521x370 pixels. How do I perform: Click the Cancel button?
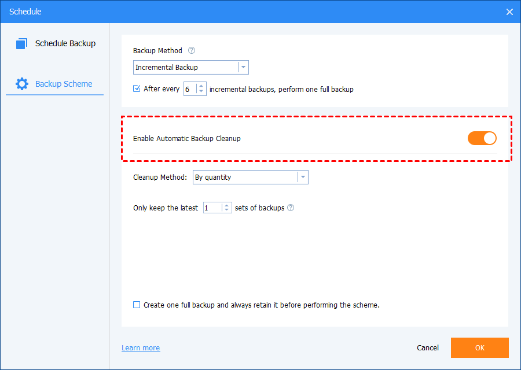tap(428, 348)
